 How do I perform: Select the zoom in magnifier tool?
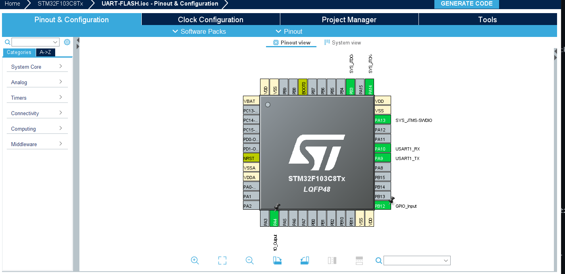(195, 260)
